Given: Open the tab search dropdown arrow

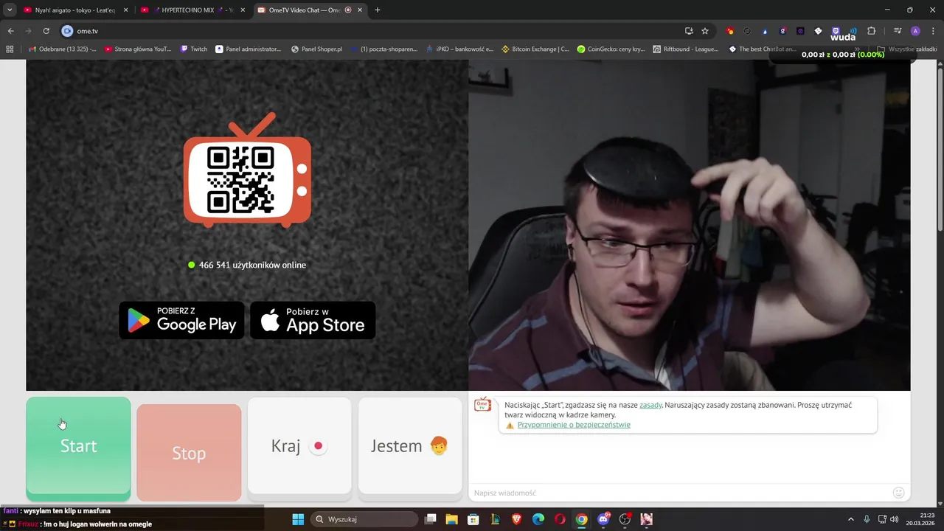Looking at the screenshot, I should [x=10, y=10].
